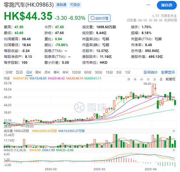
Task: Click the MA20:49.42 legend entry
Action: click(x=56, y=78)
